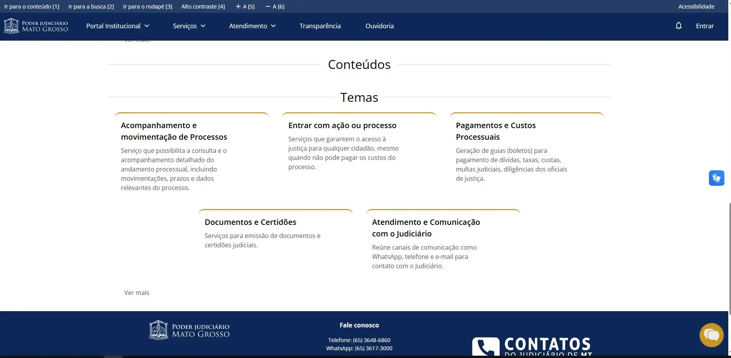
Task: Click the Entrar login button
Action: pos(705,26)
